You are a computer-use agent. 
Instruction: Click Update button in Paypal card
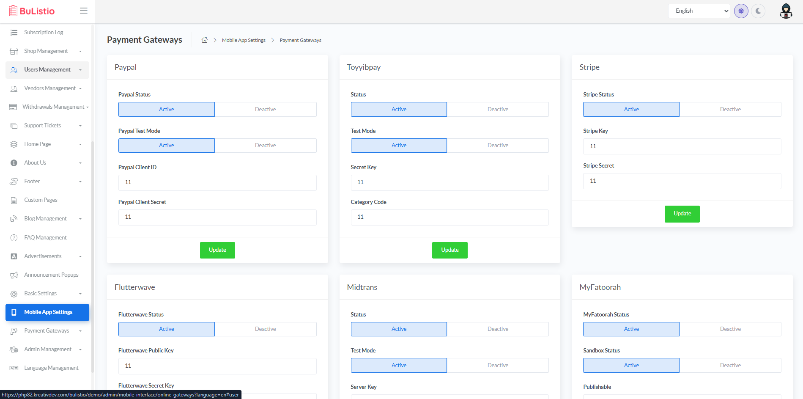[x=217, y=250]
